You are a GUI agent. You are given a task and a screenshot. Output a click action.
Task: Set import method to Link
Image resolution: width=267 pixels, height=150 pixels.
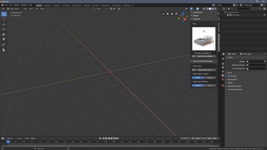210,85
